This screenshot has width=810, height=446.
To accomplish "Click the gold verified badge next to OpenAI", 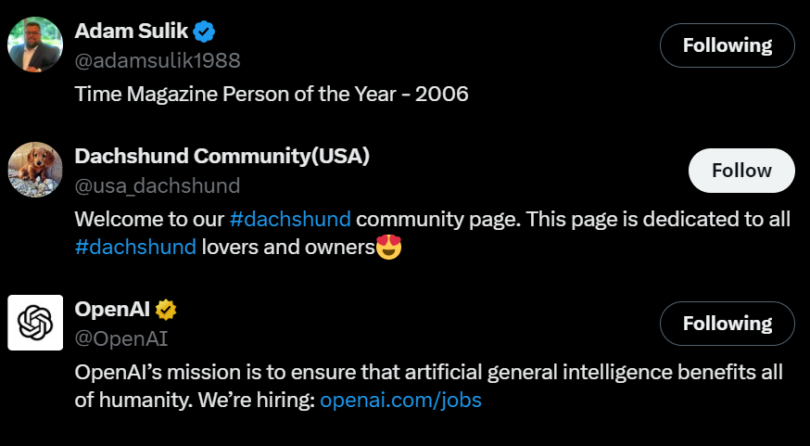I will [166, 310].
